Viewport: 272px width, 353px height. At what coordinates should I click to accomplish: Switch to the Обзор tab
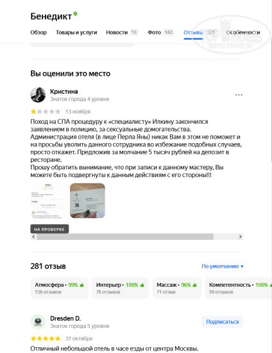coord(38,33)
